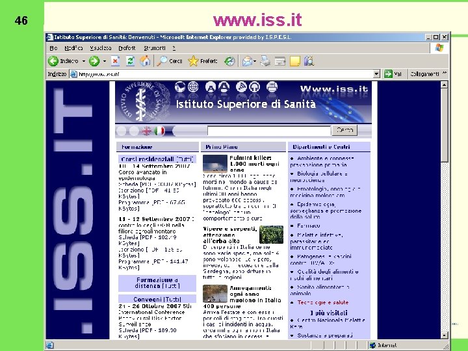Refresh the page with the green arrows icon
The width and height of the screenshot is (468, 351).
(x=130, y=61)
